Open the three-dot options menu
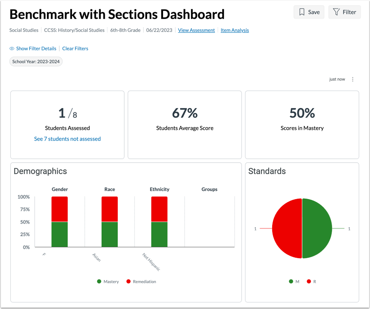Screen dimensions: 370x309 point(353,79)
